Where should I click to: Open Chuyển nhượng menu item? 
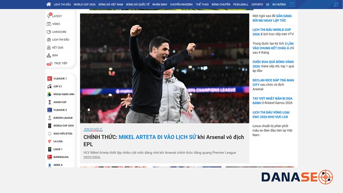181,4
